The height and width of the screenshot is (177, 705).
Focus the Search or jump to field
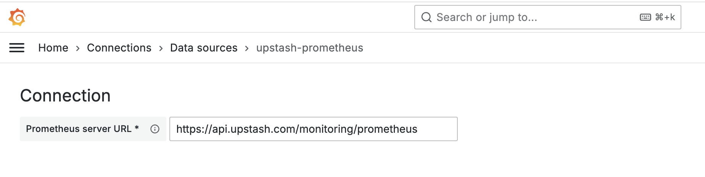[548, 17]
